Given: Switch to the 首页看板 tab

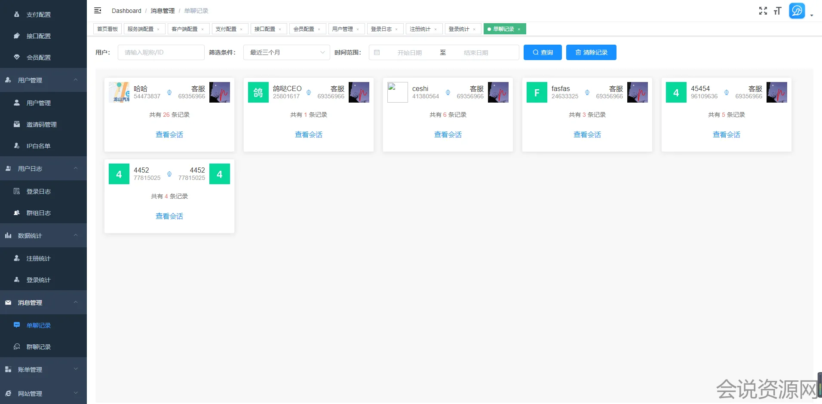Looking at the screenshot, I should (x=107, y=29).
